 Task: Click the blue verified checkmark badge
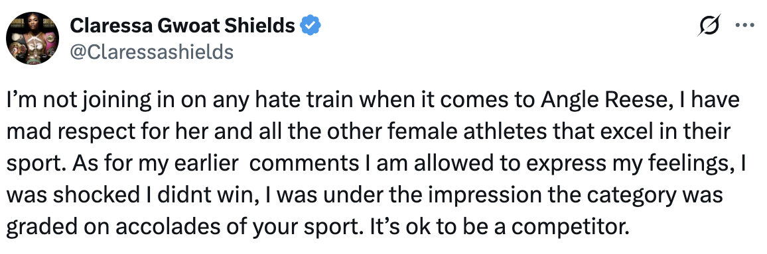coord(310,25)
